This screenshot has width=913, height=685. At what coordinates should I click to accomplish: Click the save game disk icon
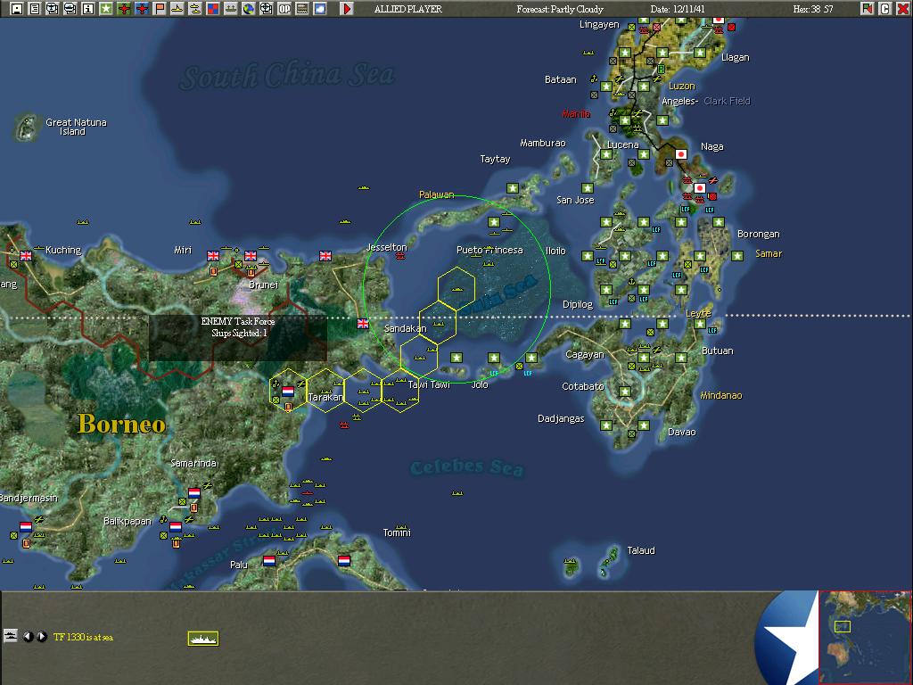[x=17, y=9]
